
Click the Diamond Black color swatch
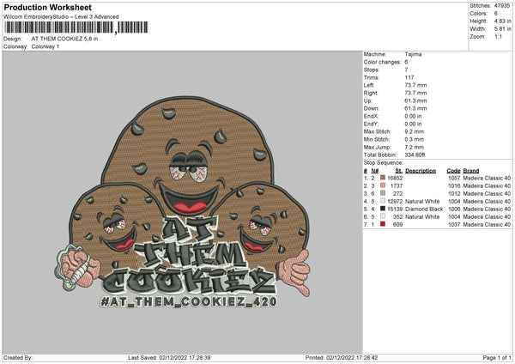[383, 209]
